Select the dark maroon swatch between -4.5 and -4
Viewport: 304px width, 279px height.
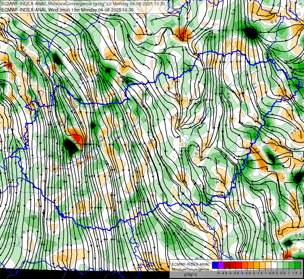click(227, 265)
